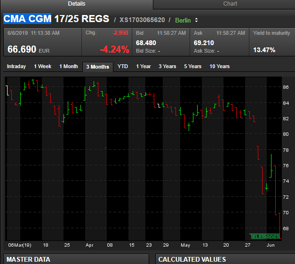
Task: Click the -4.24% change value
Action: click(x=115, y=50)
